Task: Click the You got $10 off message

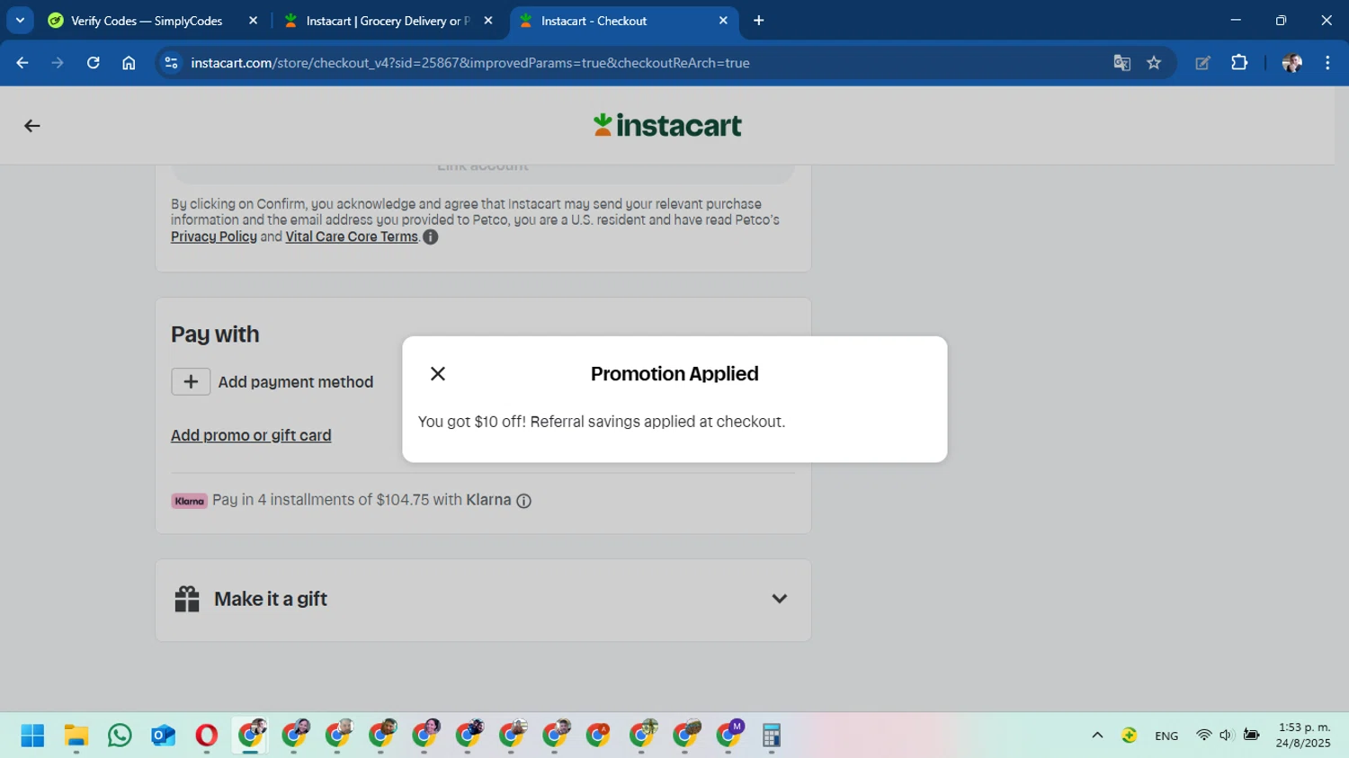Action: (x=602, y=422)
